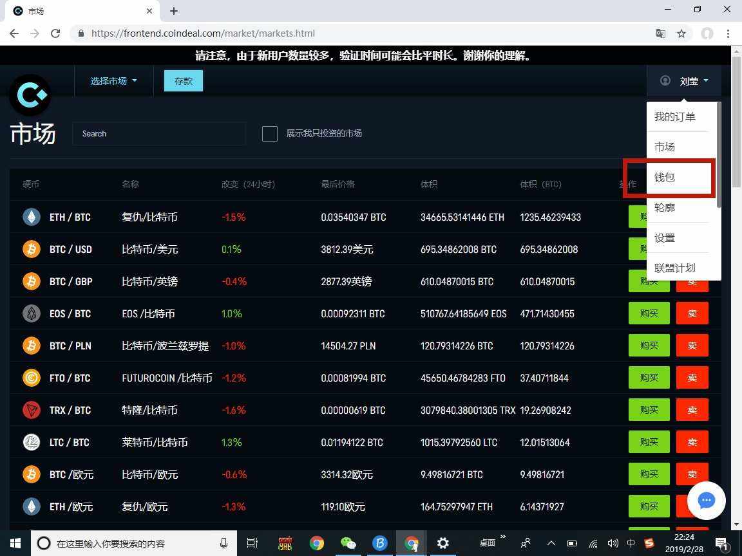
Task: Open WeChat from the taskbar
Action: tap(348, 543)
